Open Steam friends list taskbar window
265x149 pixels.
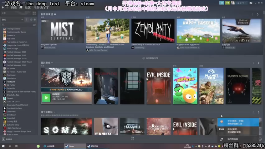pos(97,146)
